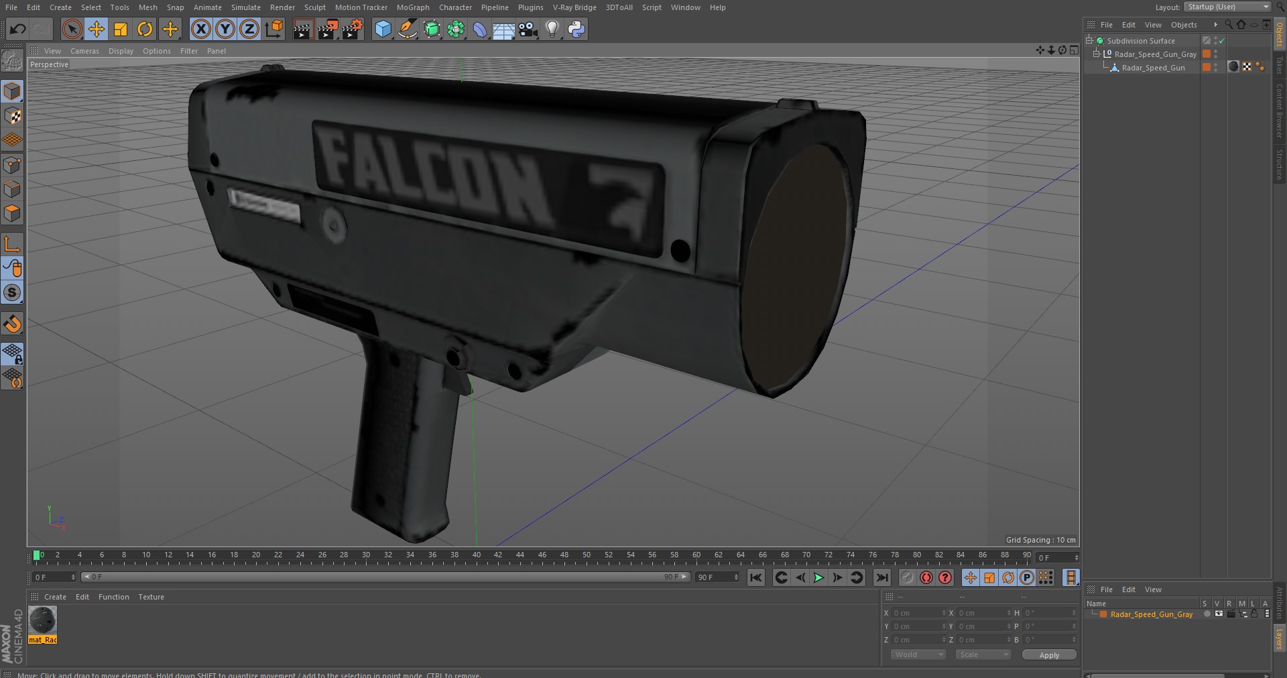Click frame 40 on timeline ruler
This screenshot has height=678, width=1287.
477,555
